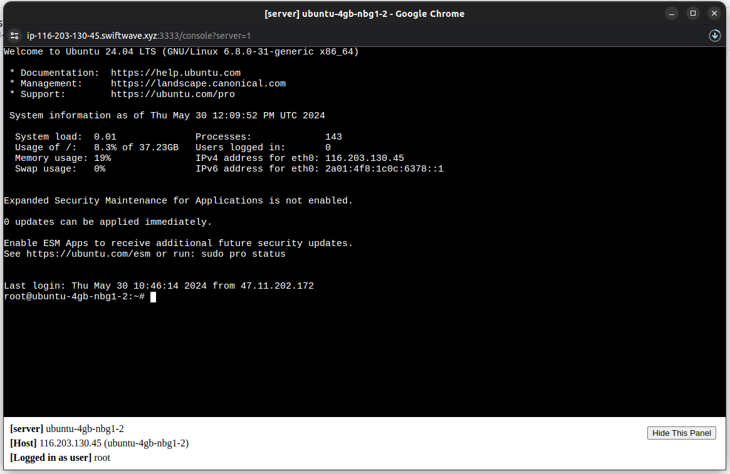730x474 pixels.
Task: Click the https://ubuntu.com/esm URL text
Action: [x=88, y=254]
